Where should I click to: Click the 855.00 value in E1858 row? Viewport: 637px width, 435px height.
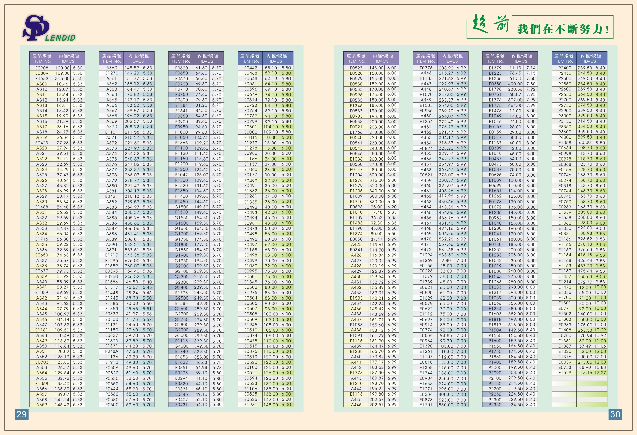(201, 357)
